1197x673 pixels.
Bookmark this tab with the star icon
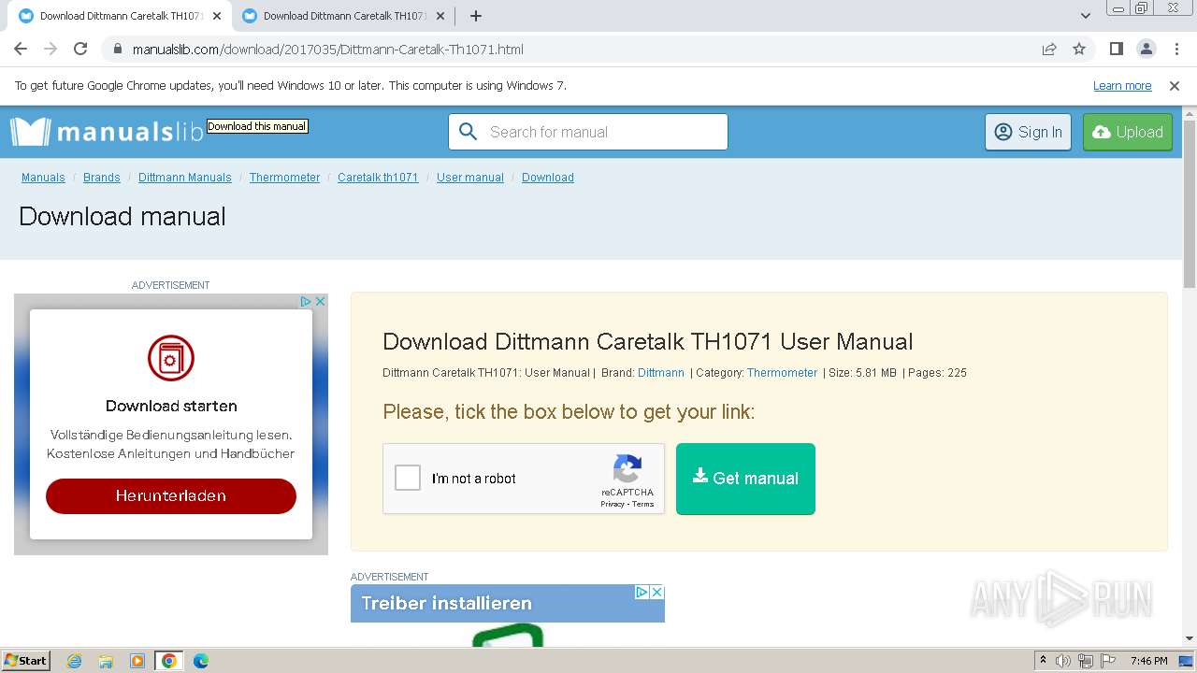coord(1079,49)
